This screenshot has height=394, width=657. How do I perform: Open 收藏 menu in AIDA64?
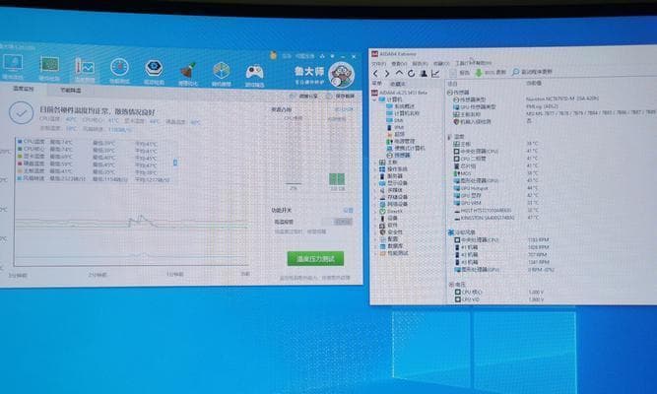(441, 63)
